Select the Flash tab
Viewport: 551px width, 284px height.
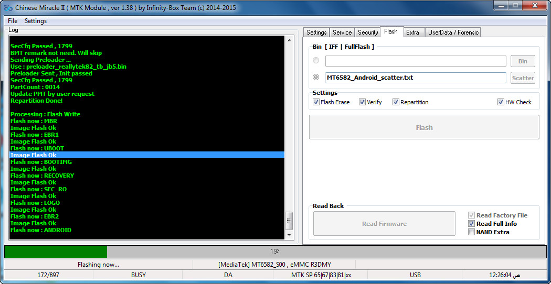coord(391,31)
